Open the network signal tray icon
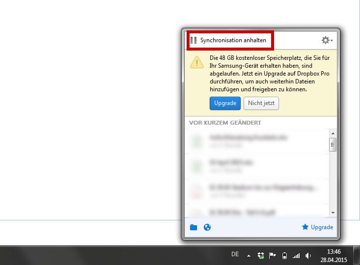Image resolution: width=360 pixels, height=265 pixels. 296,255
